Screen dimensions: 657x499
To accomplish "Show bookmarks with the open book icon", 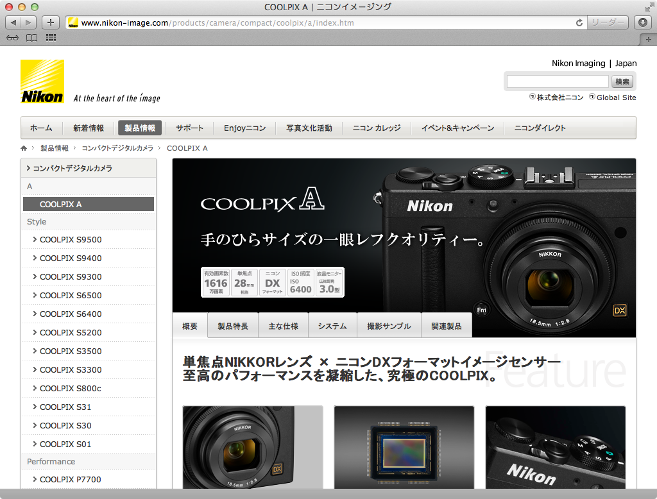I will 31,38.
